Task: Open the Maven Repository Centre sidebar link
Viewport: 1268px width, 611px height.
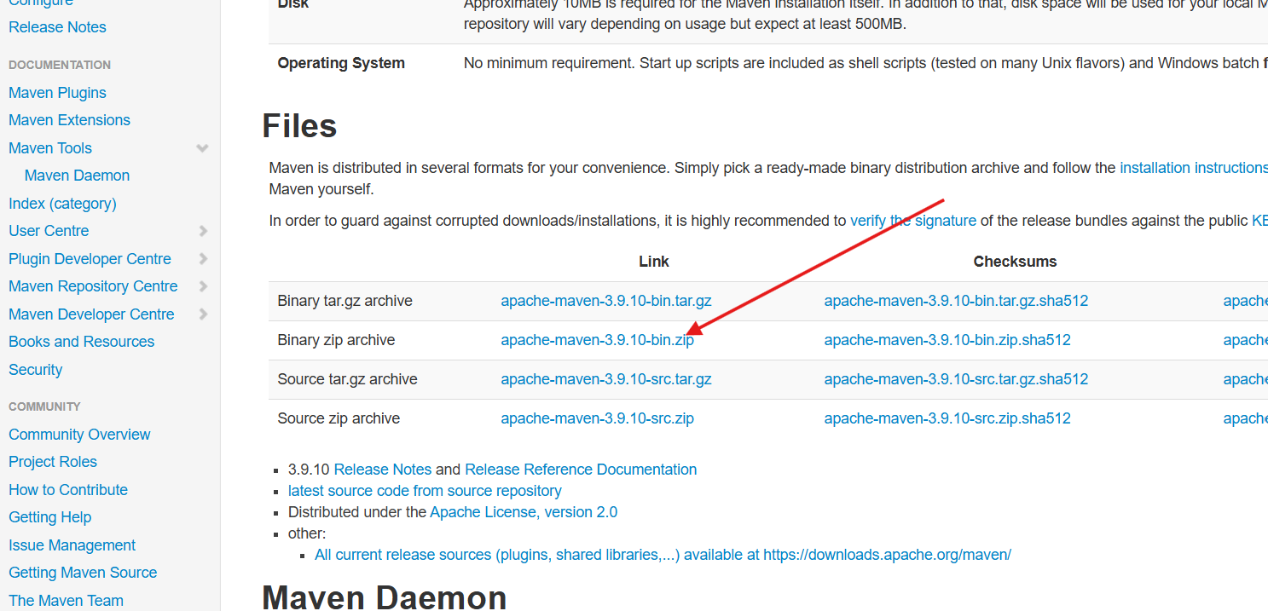Action: point(93,286)
